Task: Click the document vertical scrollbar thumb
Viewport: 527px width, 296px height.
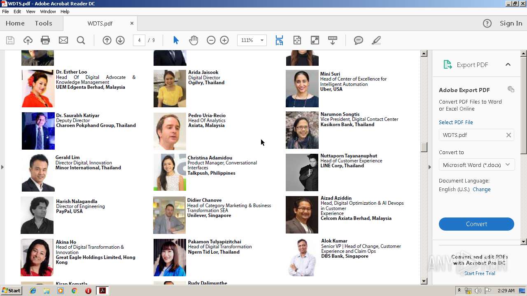Action: (x=424, y=147)
